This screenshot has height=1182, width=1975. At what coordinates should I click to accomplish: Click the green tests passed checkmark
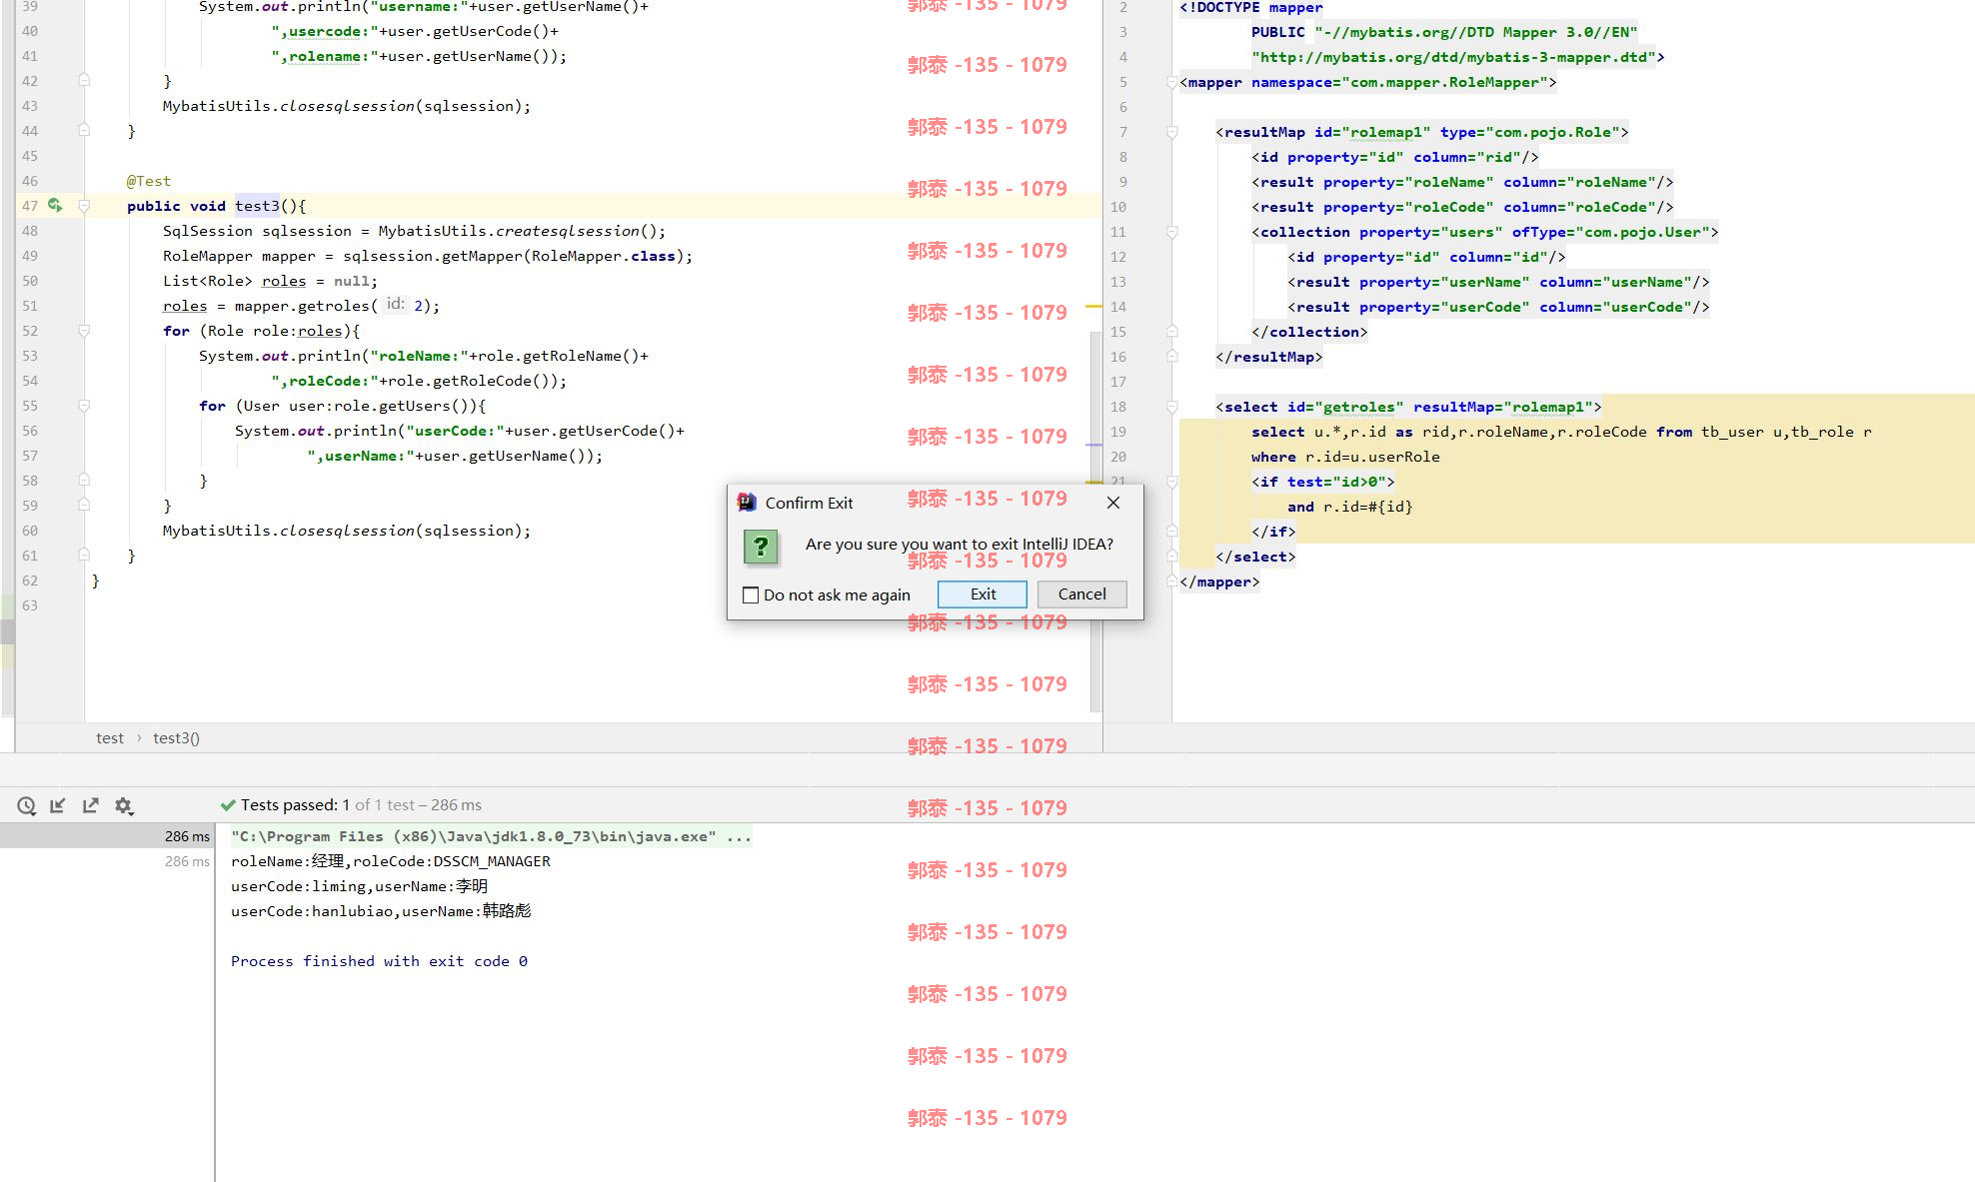click(228, 805)
